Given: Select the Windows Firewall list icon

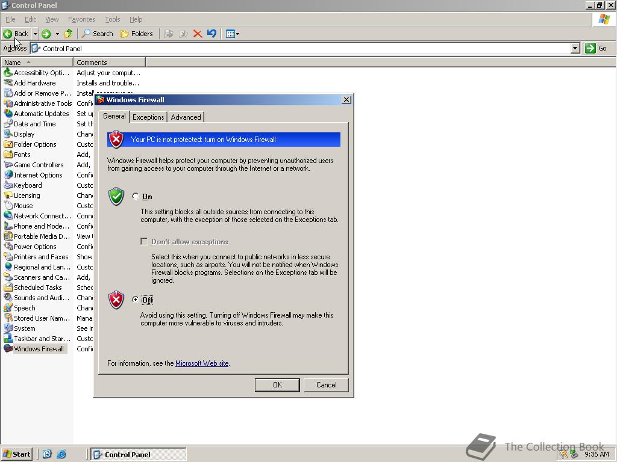Looking at the screenshot, I should pos(8,348).
